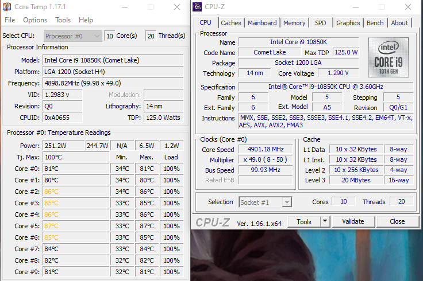Click the Close button in CPU-Z
Screen dimensions: 423x281
pyautogui.click(x=397, y=221)
